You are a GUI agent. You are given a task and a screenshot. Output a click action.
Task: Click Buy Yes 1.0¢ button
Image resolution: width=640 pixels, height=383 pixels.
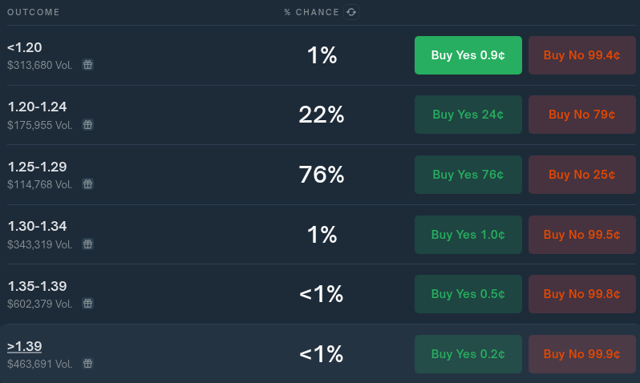[468, 235]
